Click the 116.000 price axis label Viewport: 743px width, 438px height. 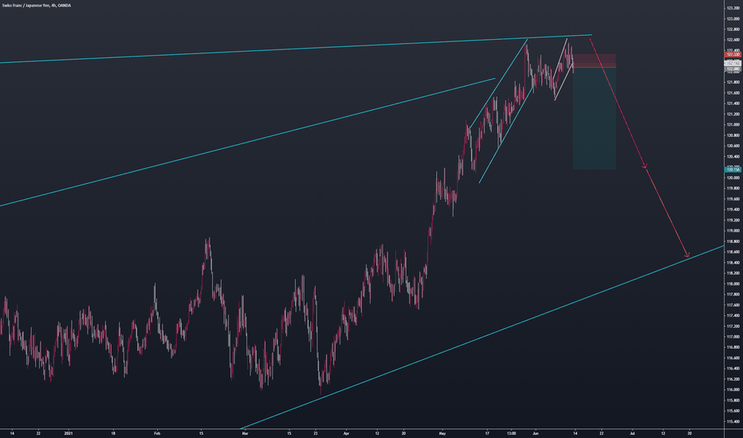click(733, 389)
